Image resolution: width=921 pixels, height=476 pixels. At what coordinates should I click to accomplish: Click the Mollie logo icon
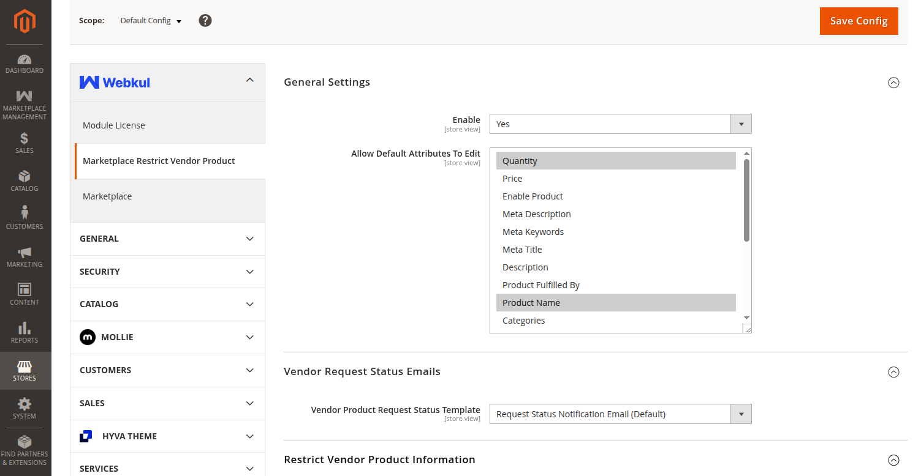[88, 337]
